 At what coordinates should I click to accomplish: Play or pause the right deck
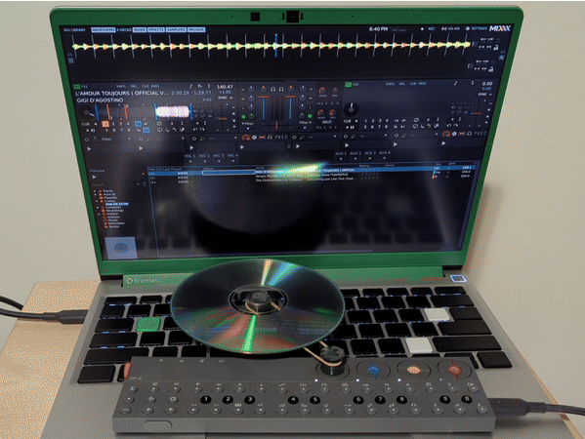tap(350, 127)
